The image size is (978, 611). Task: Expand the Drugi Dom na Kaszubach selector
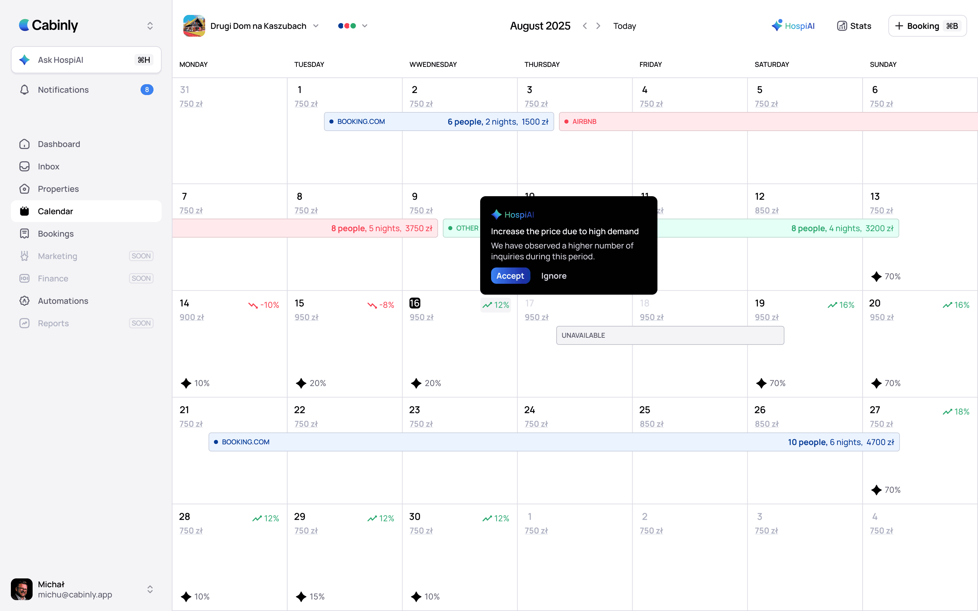click(315, 26)
